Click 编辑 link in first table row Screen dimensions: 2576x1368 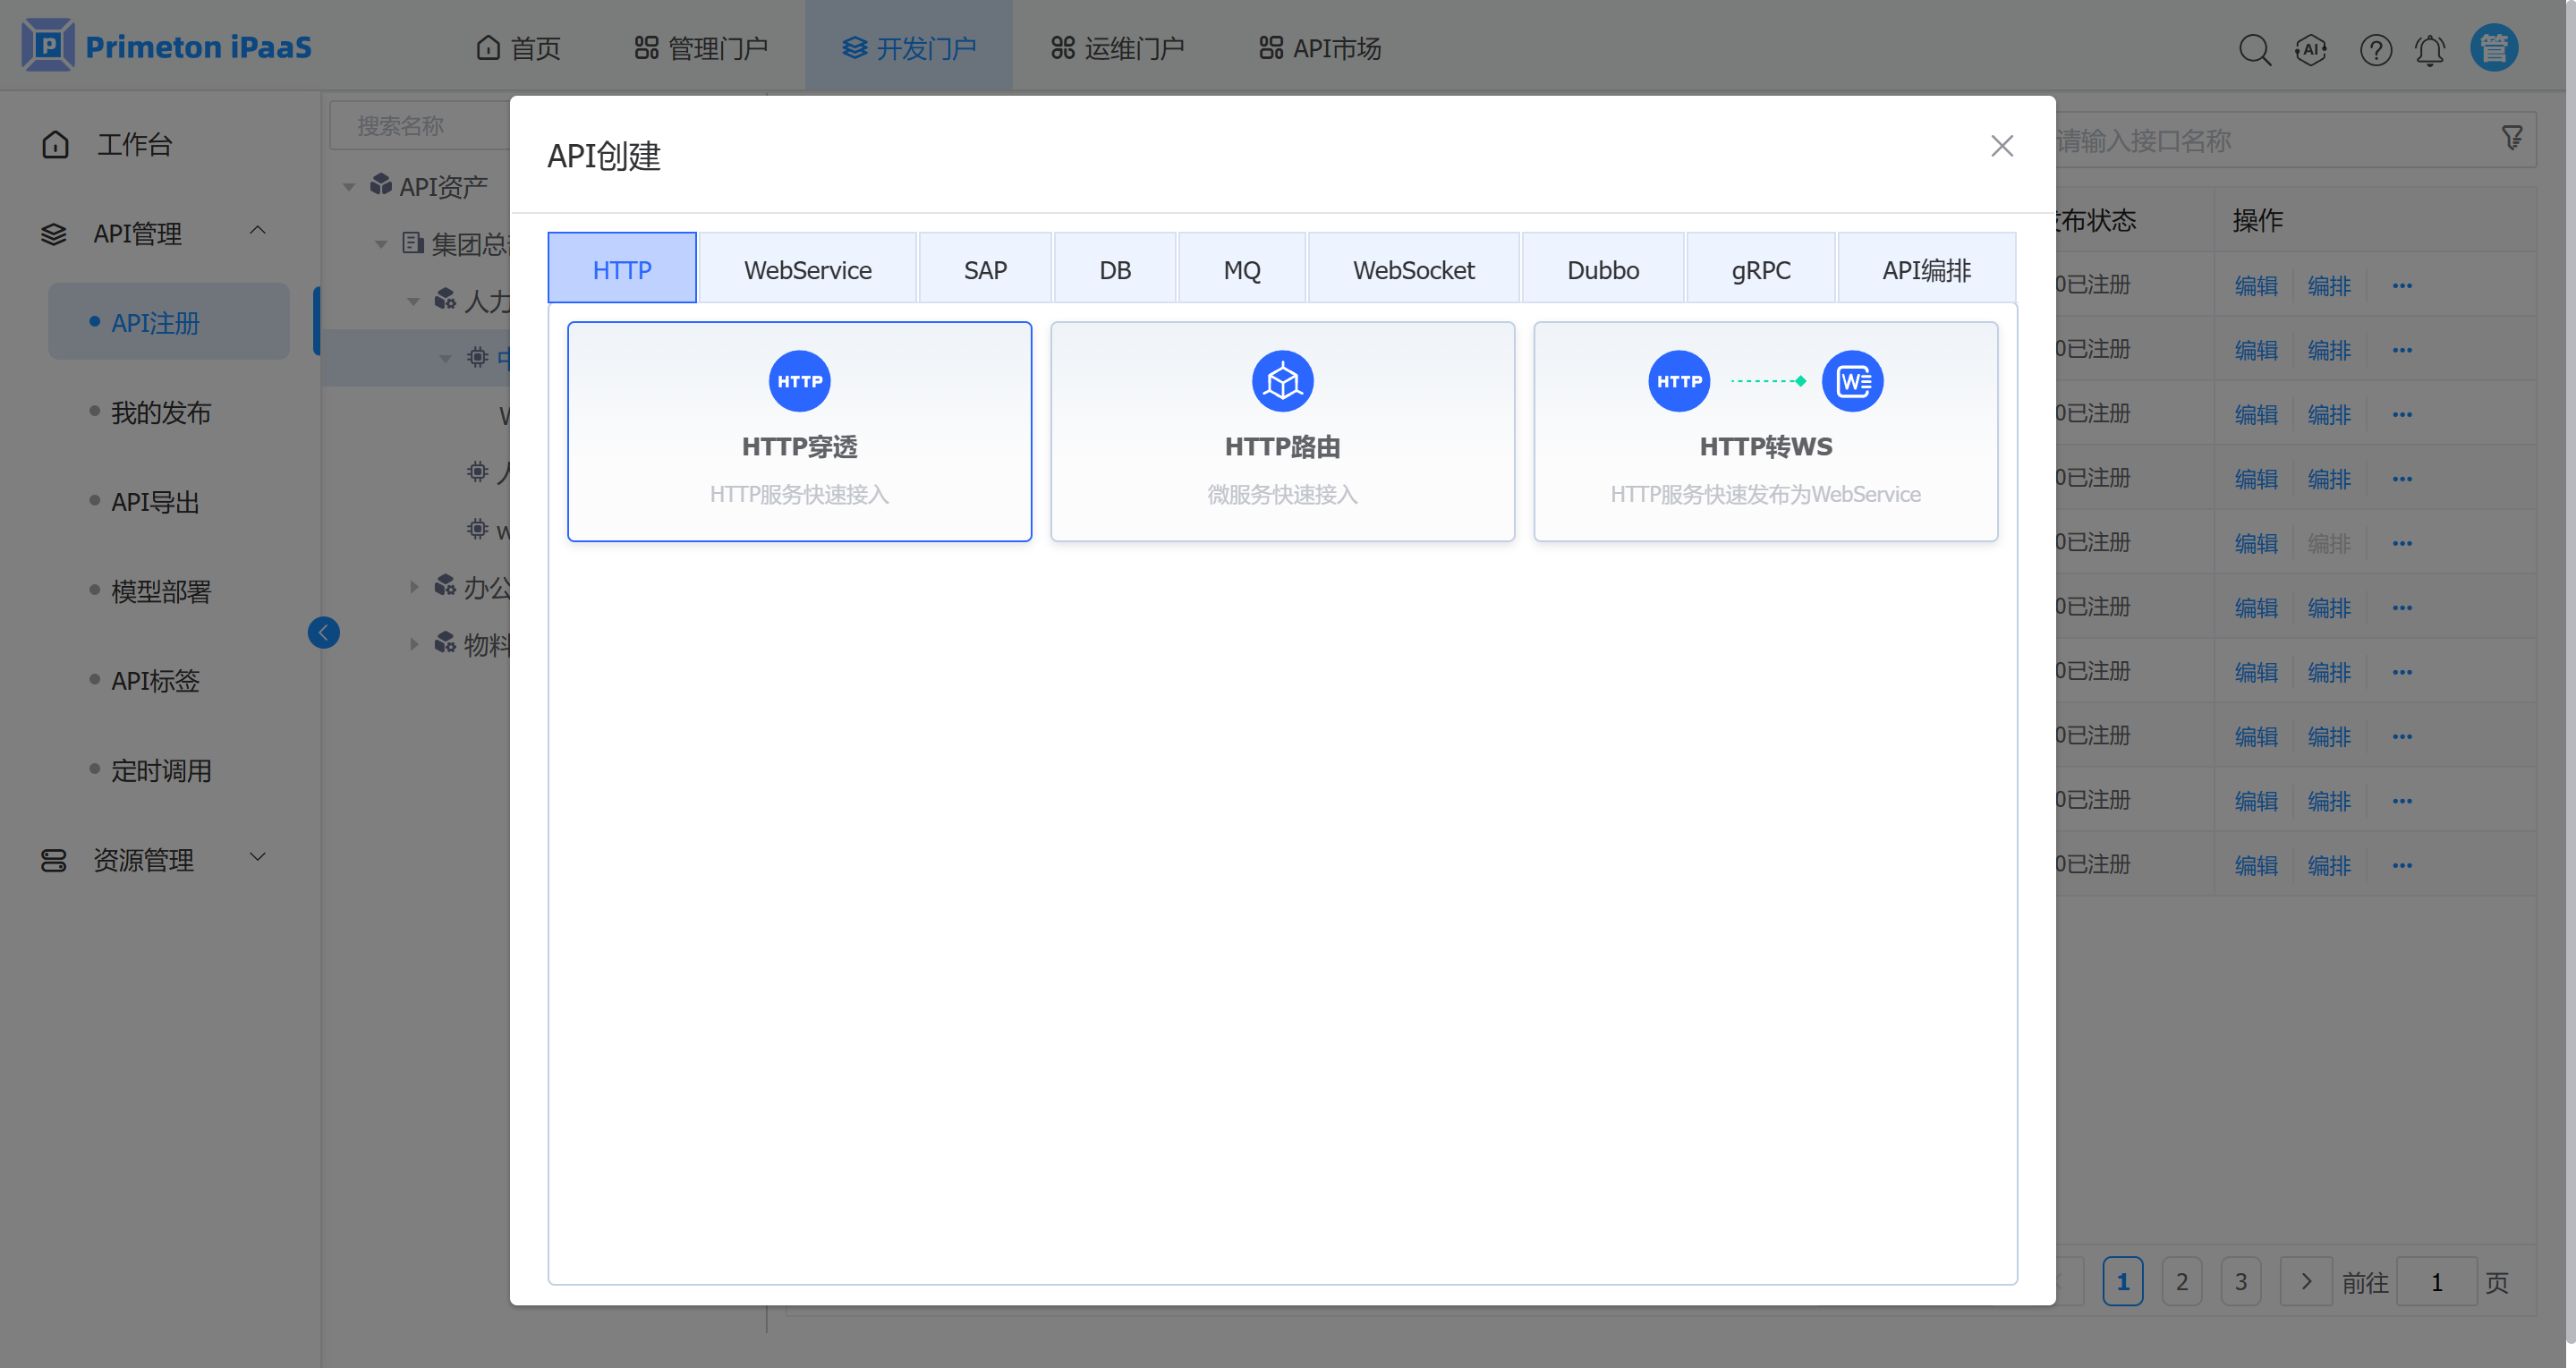tap(2255, 286)
